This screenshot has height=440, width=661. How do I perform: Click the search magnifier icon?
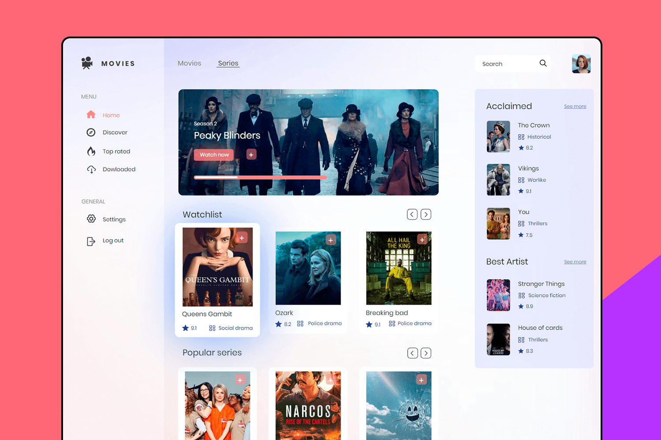tap(543, 63)
